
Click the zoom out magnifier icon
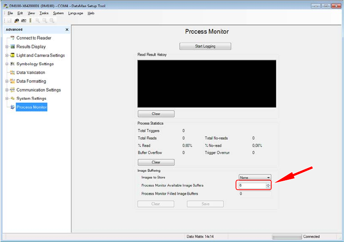[44, 21]
